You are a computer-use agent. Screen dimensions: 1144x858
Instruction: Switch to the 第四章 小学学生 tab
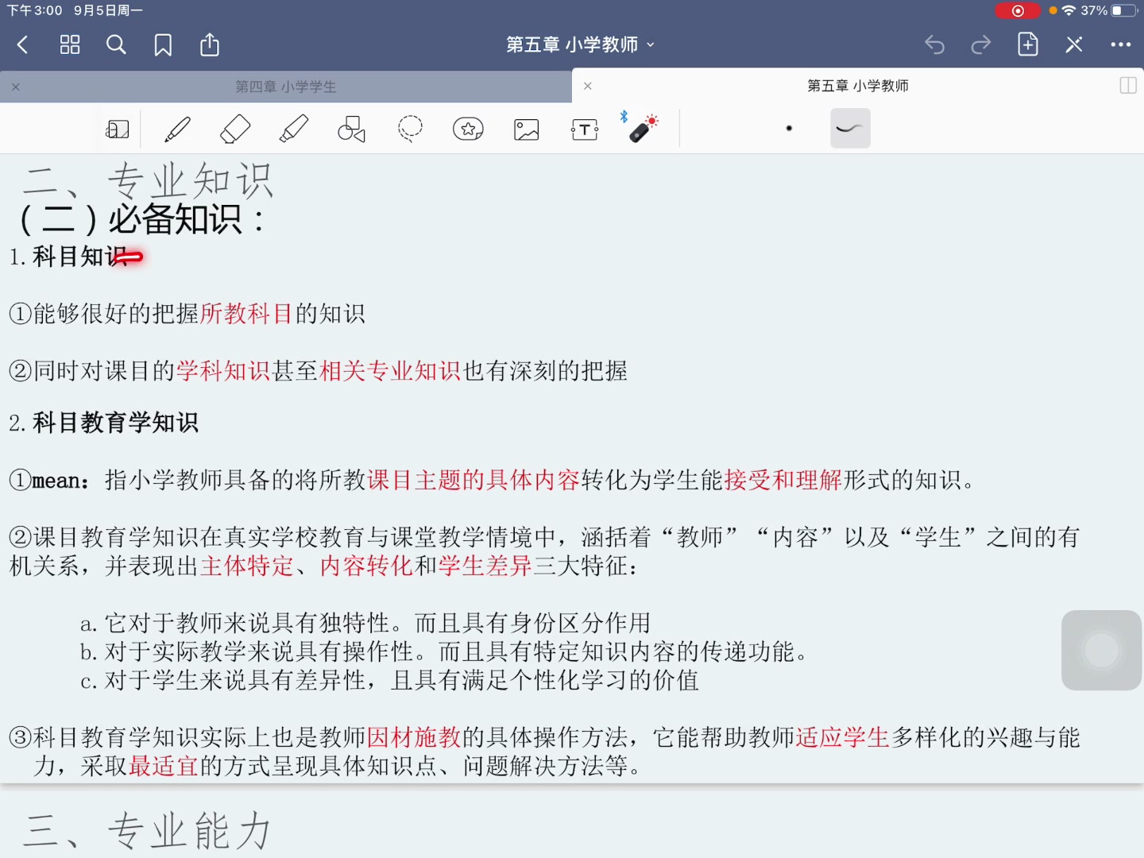coord(286,87)
